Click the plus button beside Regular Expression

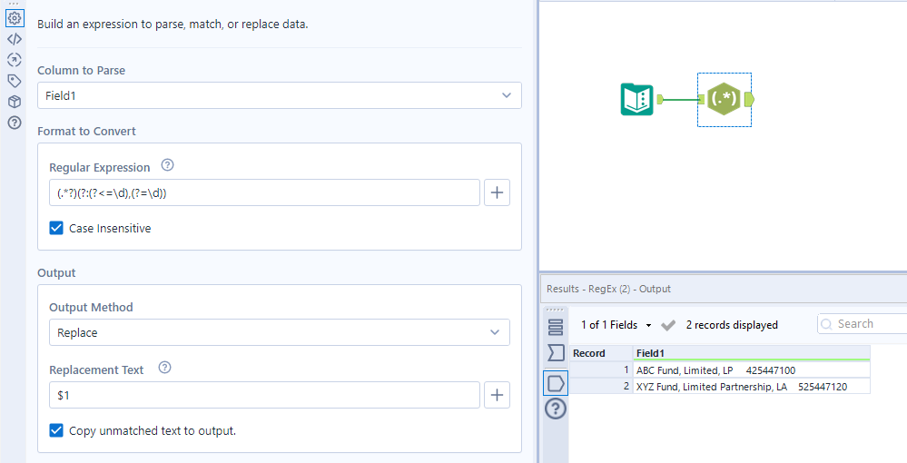[x=497, y=192]
